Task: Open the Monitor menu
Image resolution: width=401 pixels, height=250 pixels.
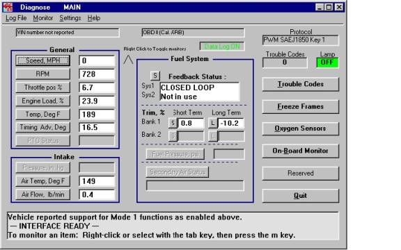Action: coord(43,18)
